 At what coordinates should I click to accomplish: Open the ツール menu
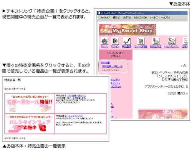click(x=154, y=18)
